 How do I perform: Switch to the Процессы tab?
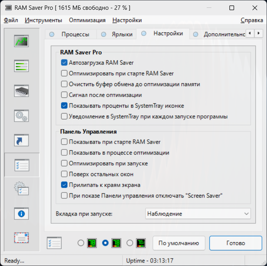[x=71, y=34]
